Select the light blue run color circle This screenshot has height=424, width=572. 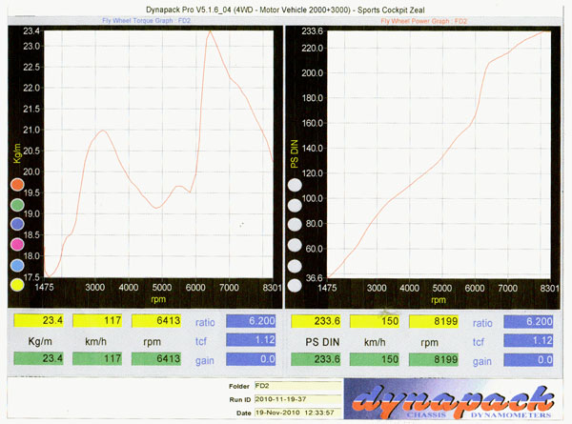tap(17, 265)
